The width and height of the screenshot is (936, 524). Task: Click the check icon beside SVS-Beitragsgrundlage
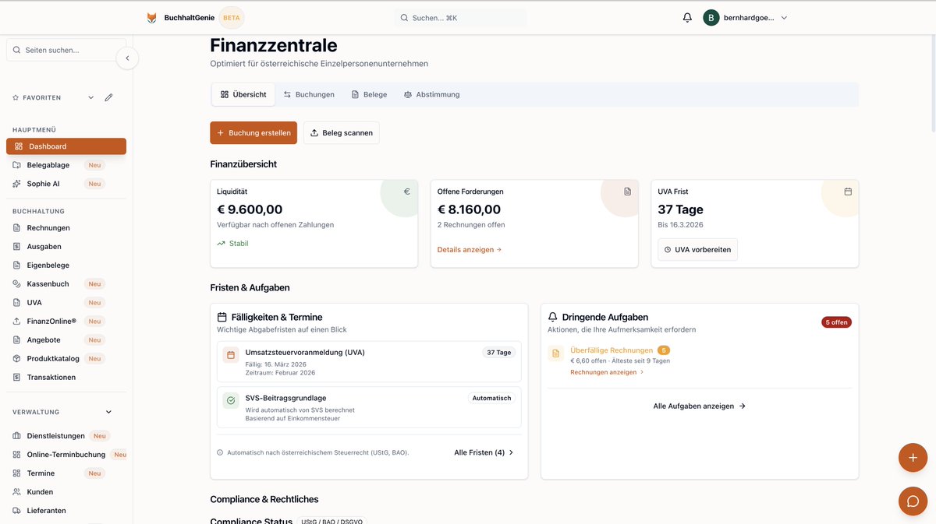coord(231,400)
